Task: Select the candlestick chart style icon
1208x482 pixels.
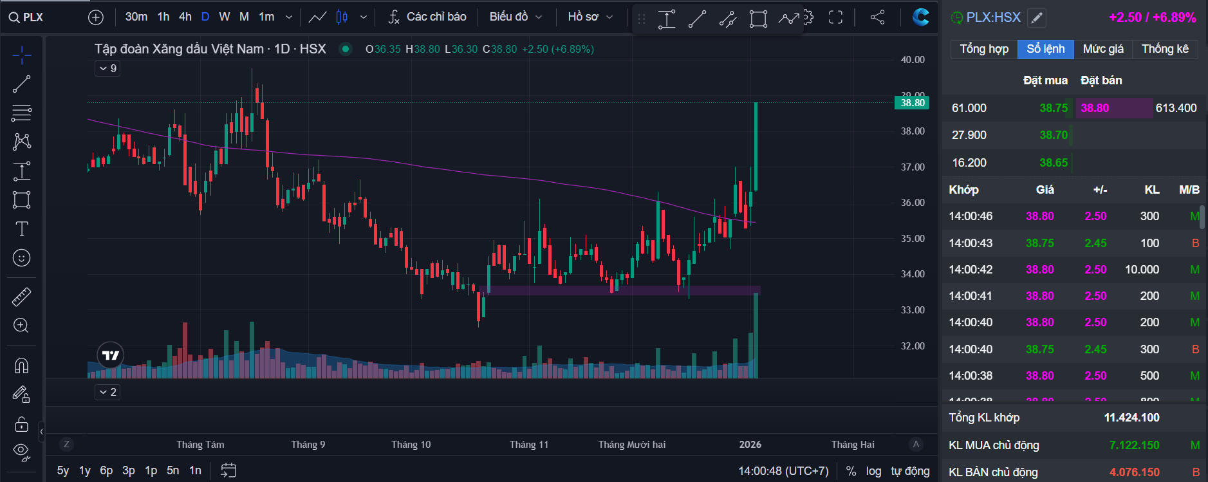Action: [342, 17]
